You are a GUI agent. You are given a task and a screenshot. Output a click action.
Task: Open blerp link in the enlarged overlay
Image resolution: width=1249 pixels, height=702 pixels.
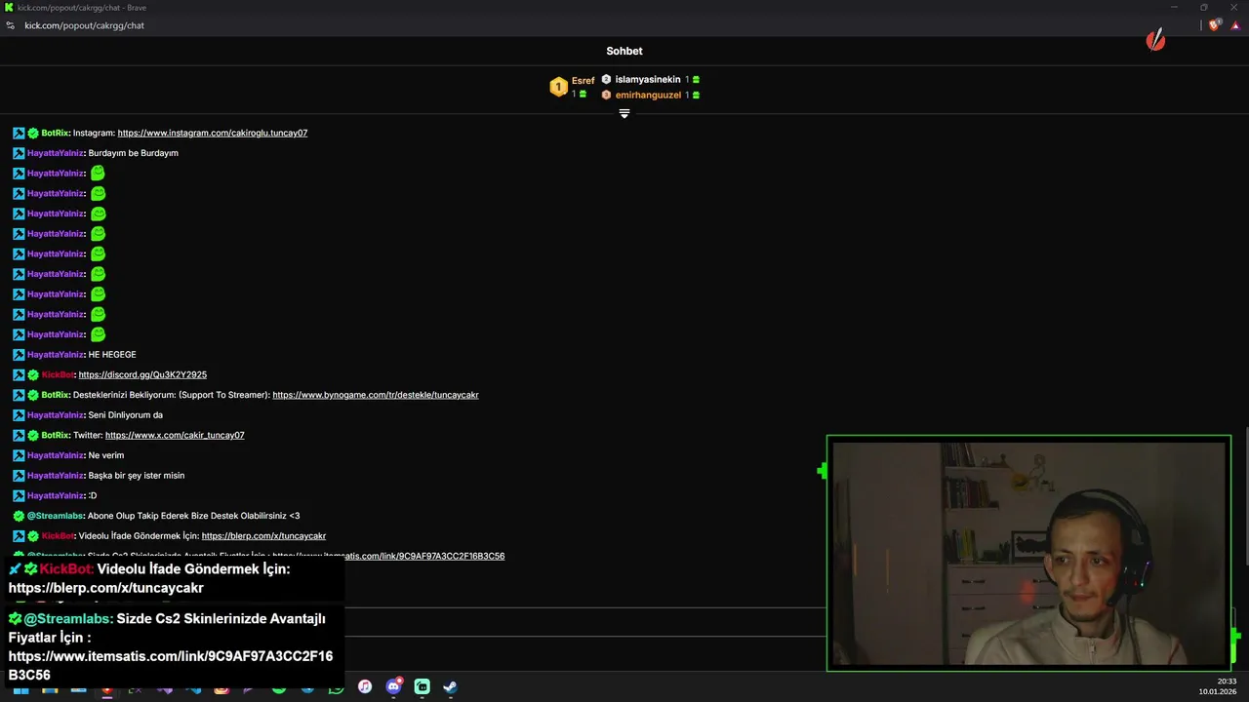click(106, 588)
